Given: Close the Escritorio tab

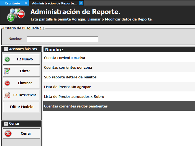Looking at the screenshot, I should coord(26,3).
